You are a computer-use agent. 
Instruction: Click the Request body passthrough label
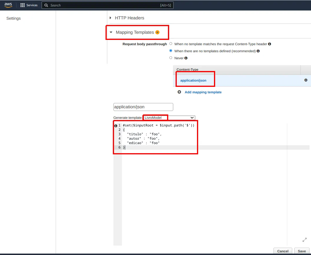point(145,44)
